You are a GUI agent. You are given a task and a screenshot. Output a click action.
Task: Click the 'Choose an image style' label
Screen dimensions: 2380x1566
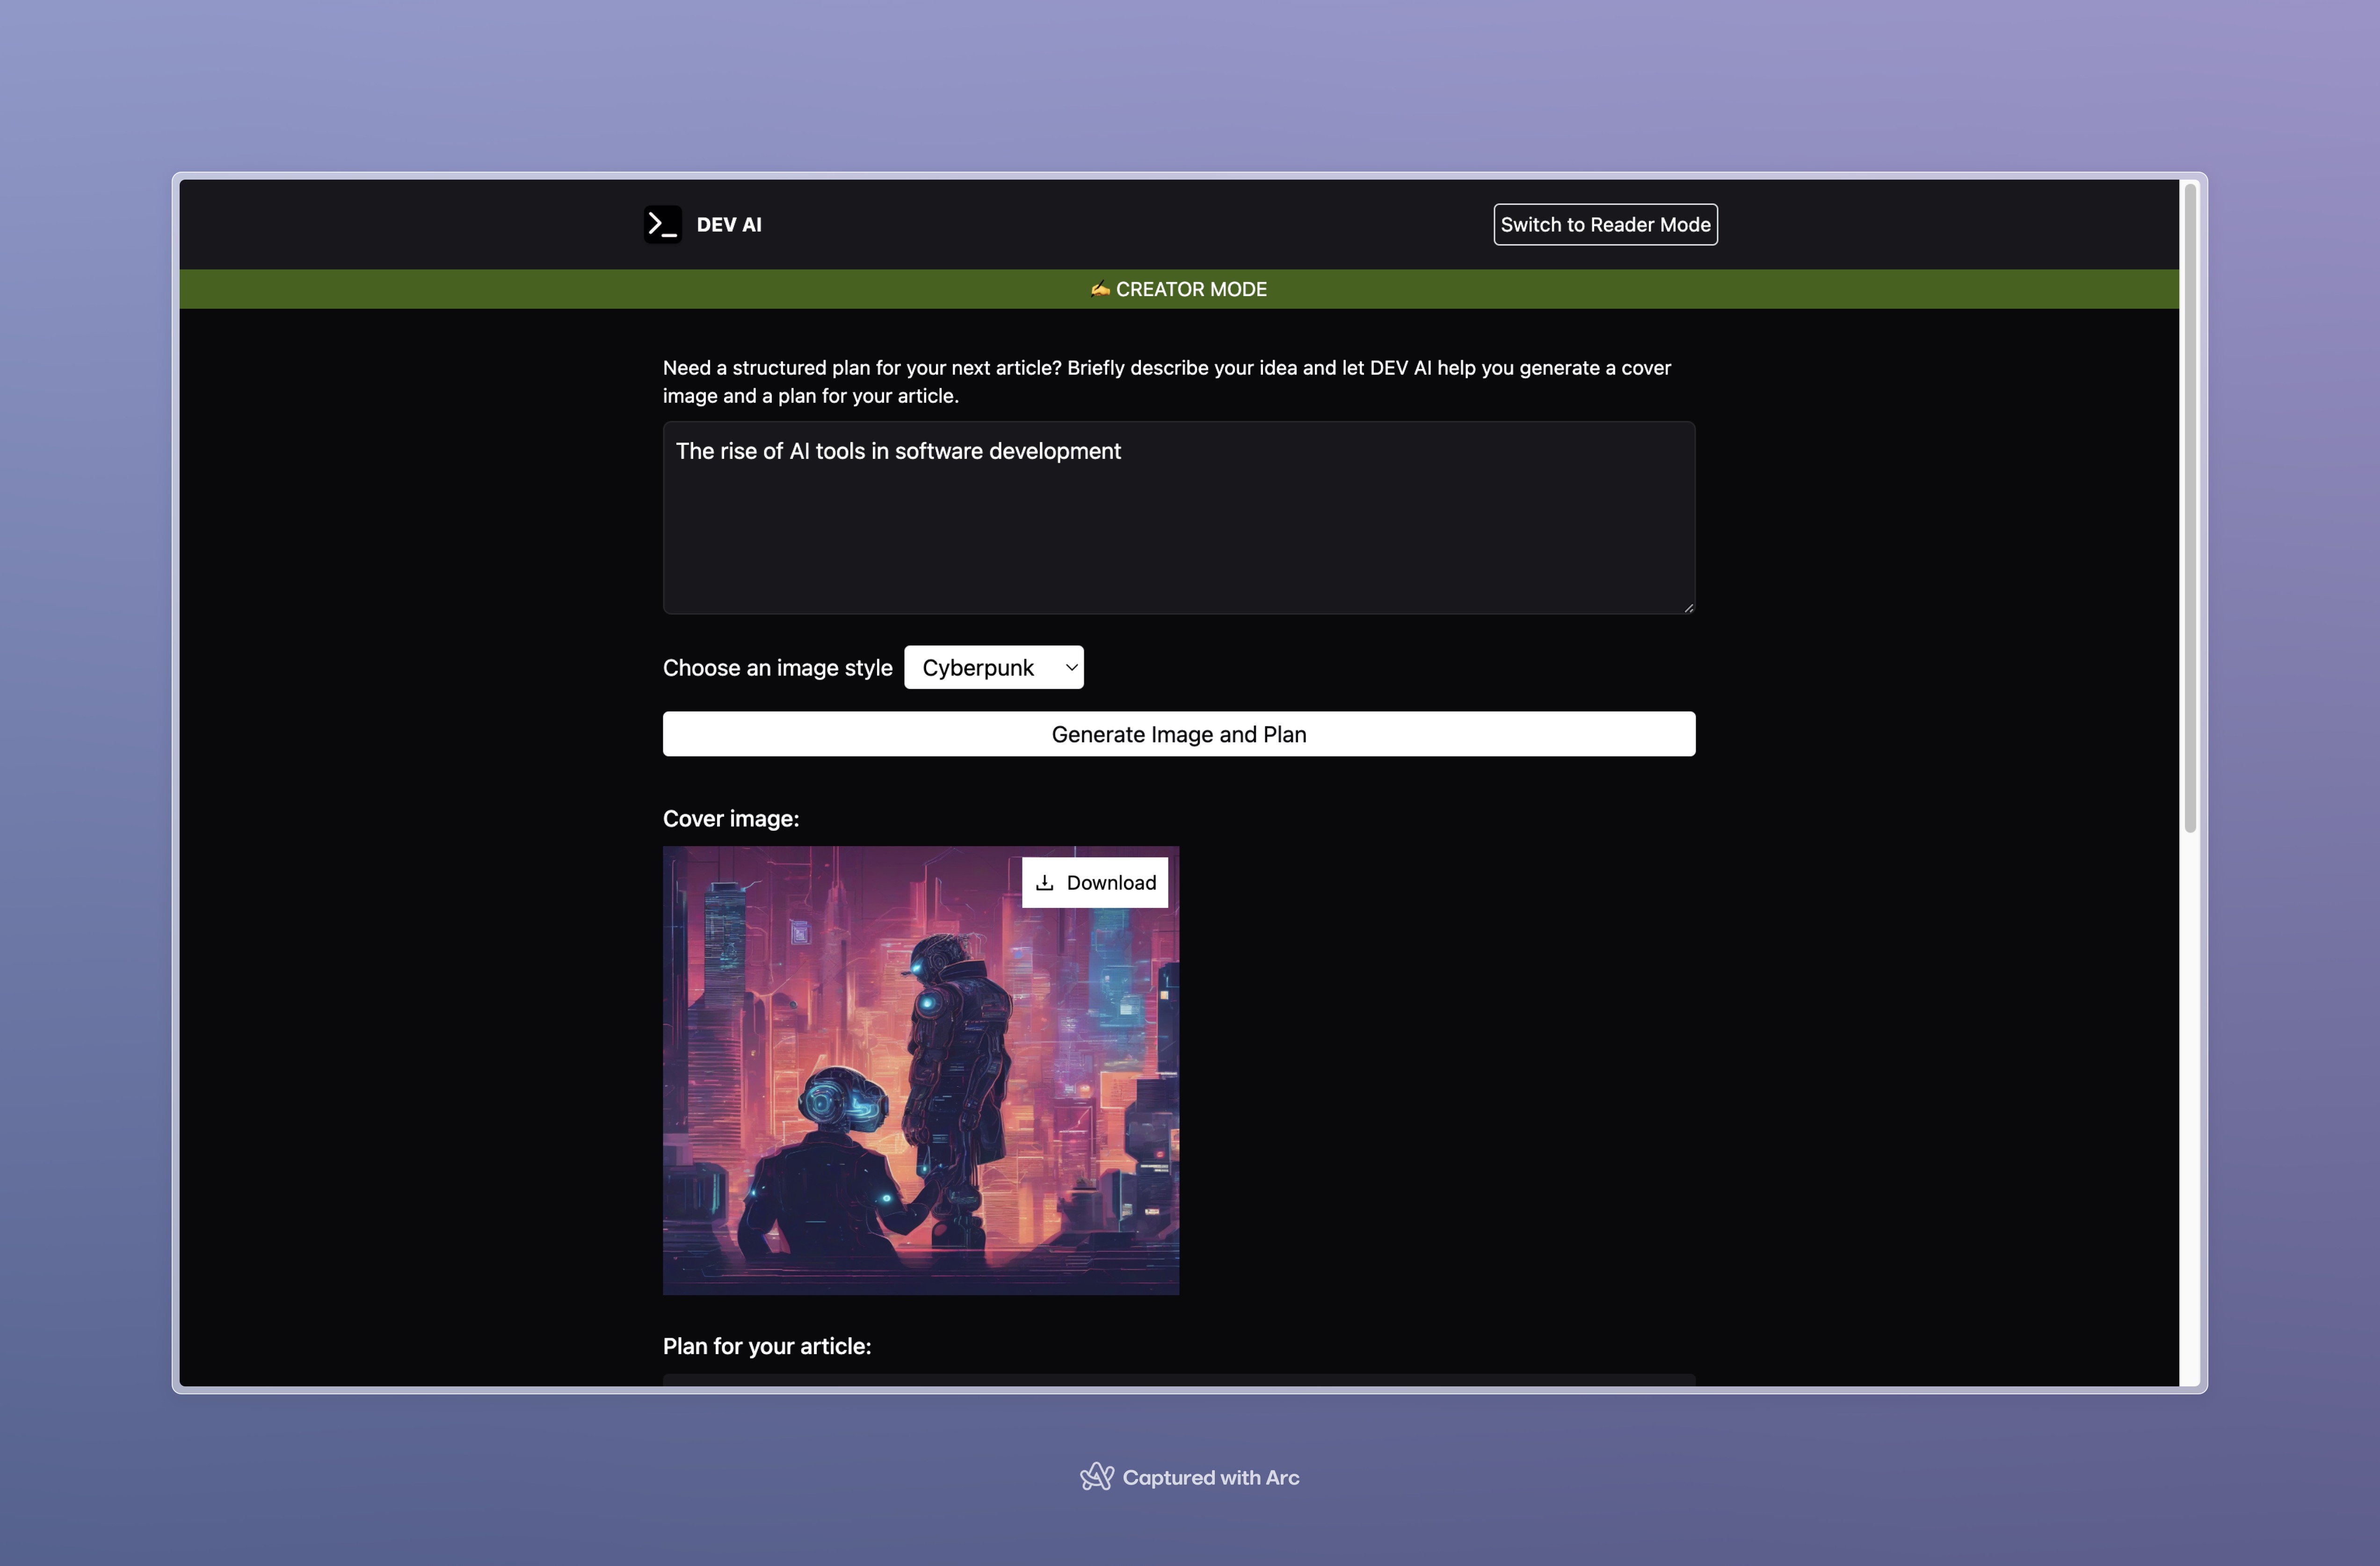pos(777,668)
